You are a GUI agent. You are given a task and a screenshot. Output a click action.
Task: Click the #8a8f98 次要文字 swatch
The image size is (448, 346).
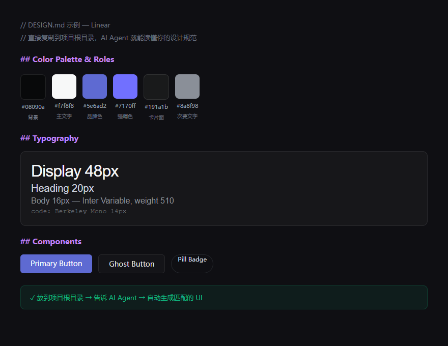(x=187, y=86)
